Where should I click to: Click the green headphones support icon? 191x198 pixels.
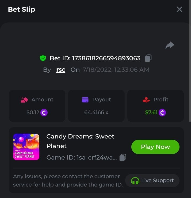tap(135, 181)
